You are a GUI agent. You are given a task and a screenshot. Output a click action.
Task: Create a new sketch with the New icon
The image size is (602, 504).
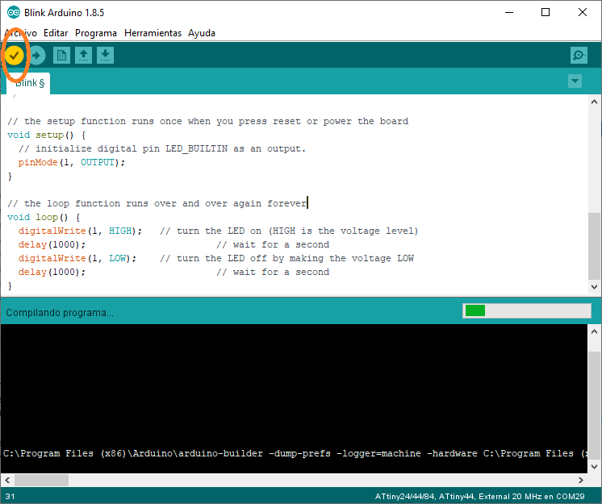pyautogui.click(x=61, y=56)
